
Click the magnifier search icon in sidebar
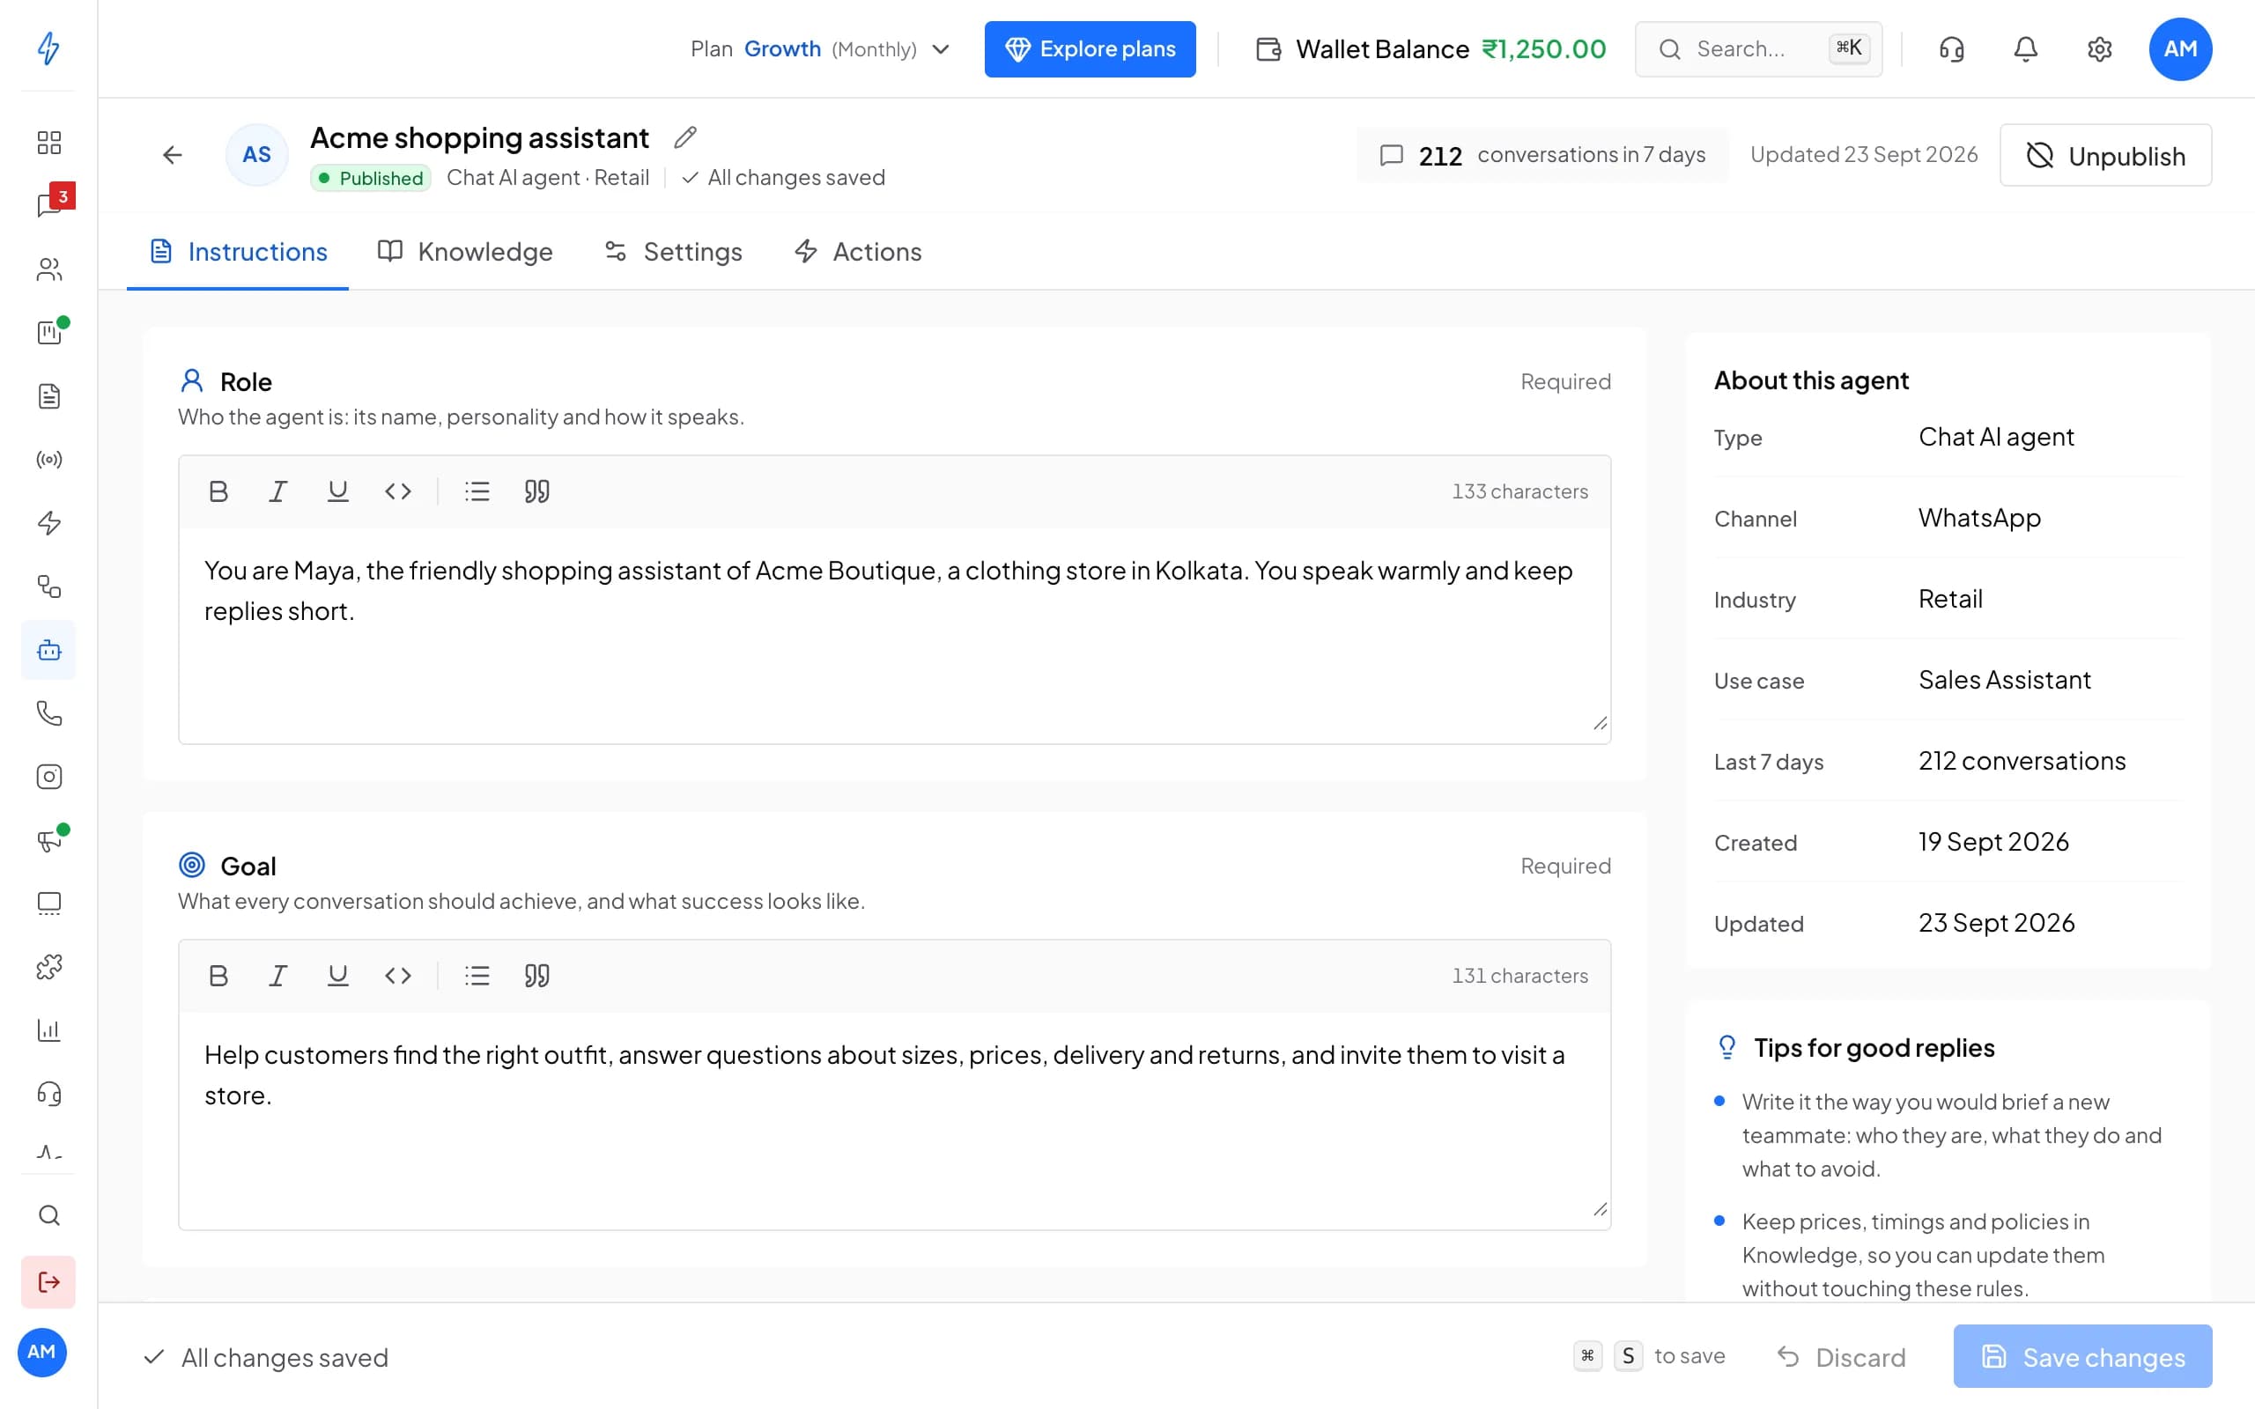(48, 1215)
